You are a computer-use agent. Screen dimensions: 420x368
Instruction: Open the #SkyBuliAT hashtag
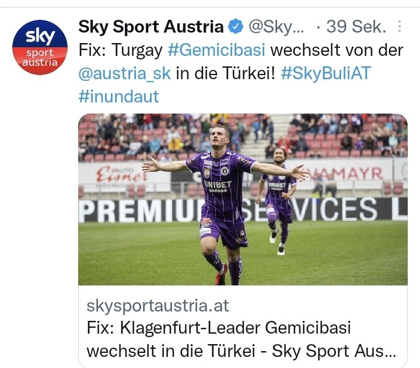click(x=325, y=73)
